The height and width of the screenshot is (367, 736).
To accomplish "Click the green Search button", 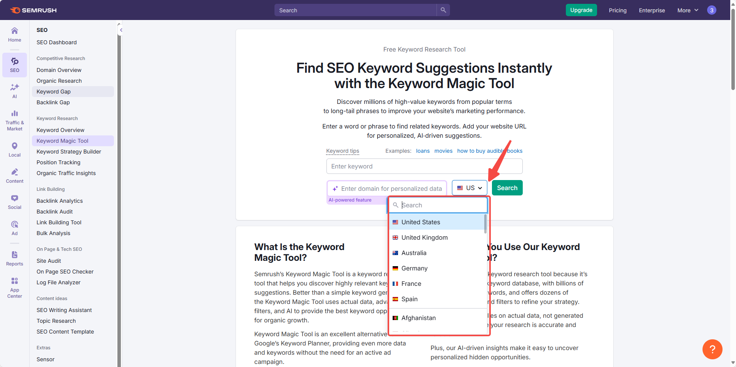I will (507, 188).
